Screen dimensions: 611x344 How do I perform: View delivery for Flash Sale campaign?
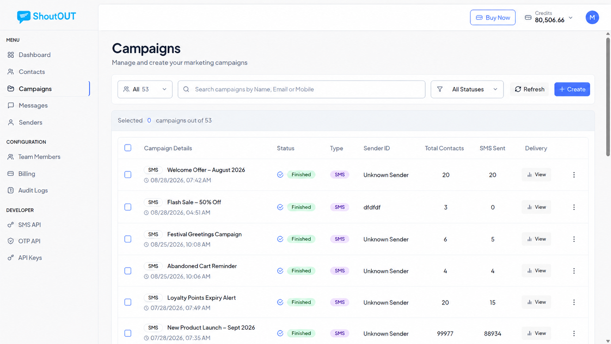click(536, 207)
